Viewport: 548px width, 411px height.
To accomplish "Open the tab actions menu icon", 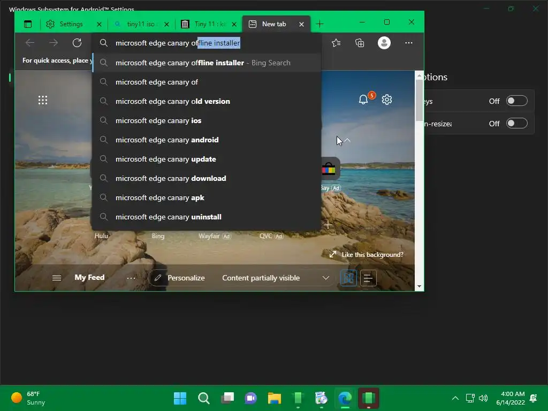I will (28, 24).
